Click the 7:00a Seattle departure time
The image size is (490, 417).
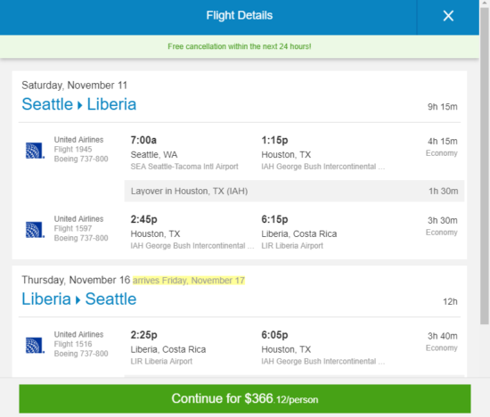(x=143, y=140)
